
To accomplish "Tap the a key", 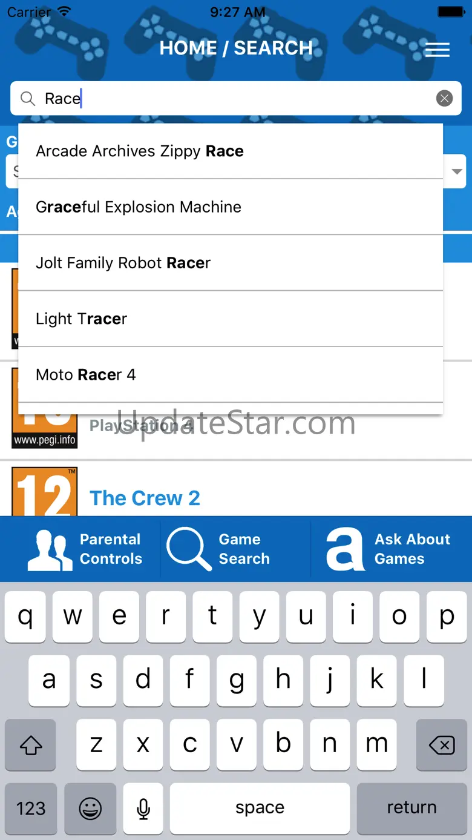I will click(x=49, y=681).
